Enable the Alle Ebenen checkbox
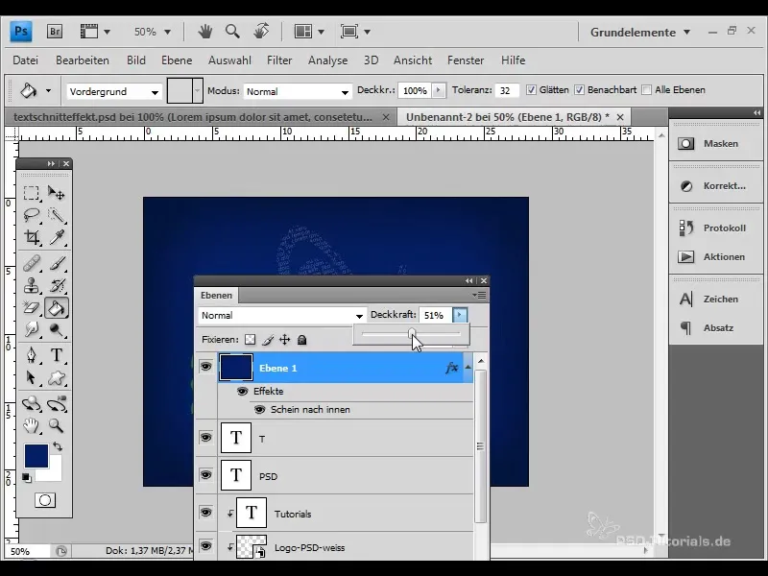 (x=646, y=90)
